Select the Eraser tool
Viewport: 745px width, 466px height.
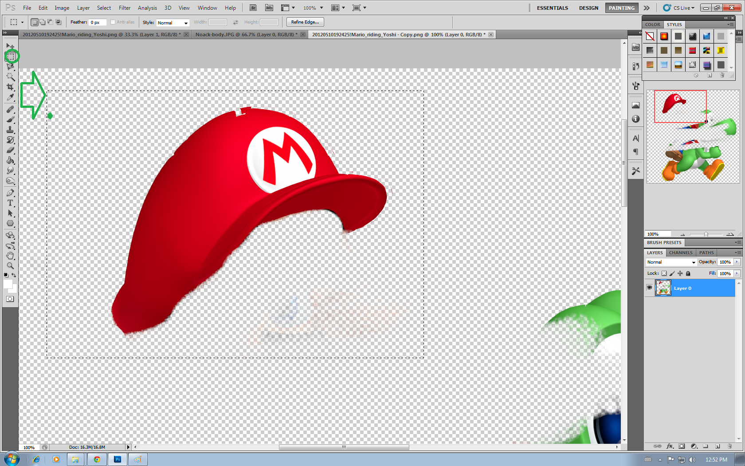(x=10, y=150)
